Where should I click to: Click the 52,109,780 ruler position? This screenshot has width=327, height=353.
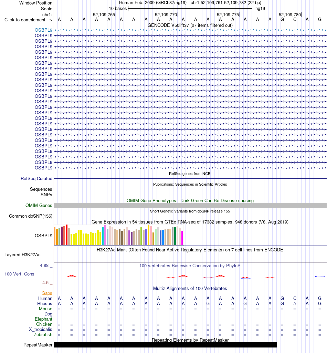(290, 14)
